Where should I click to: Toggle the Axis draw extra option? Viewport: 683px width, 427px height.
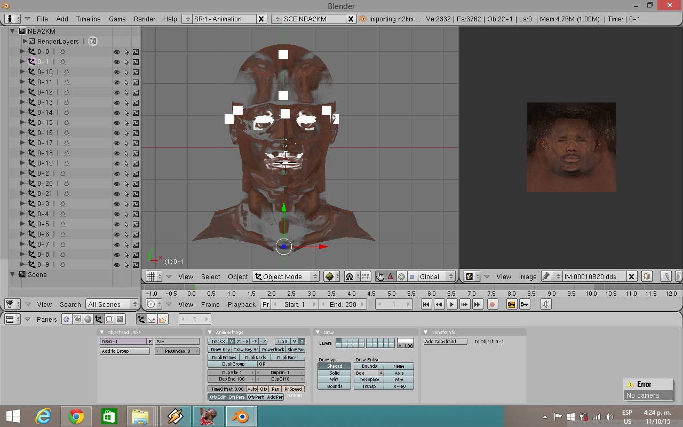[x=399, y=373]
